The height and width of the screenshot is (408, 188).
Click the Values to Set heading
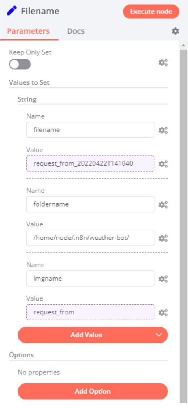(x=29, y=83)
